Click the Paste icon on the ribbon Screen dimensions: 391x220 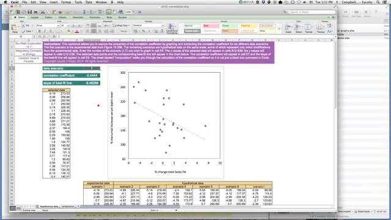pos(15,28)
